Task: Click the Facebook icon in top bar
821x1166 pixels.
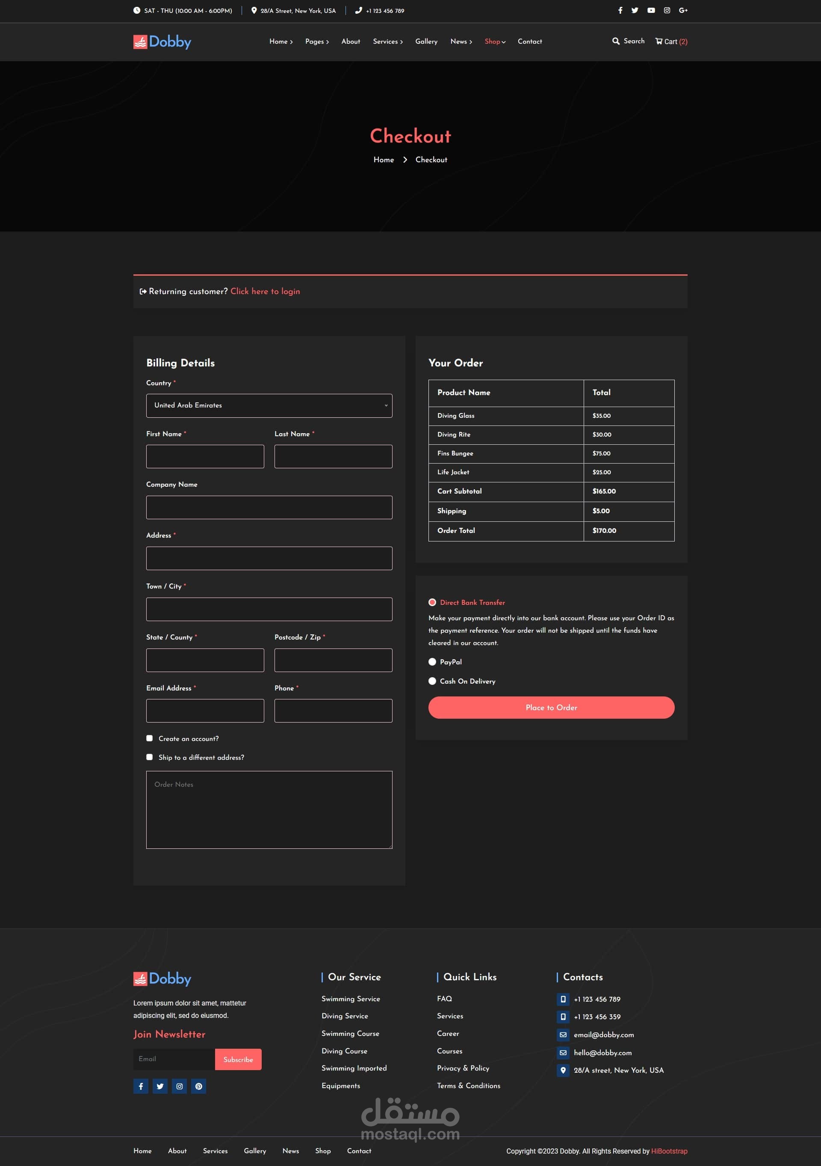Action: tap(620, 10)
